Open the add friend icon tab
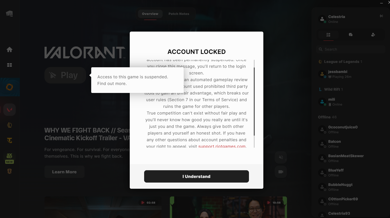Screen dimensions: 390x218 pos(373,35)
